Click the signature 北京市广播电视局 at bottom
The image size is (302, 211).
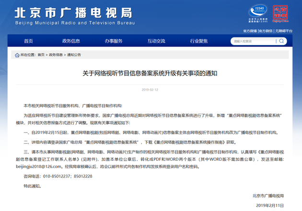[268, 196]
